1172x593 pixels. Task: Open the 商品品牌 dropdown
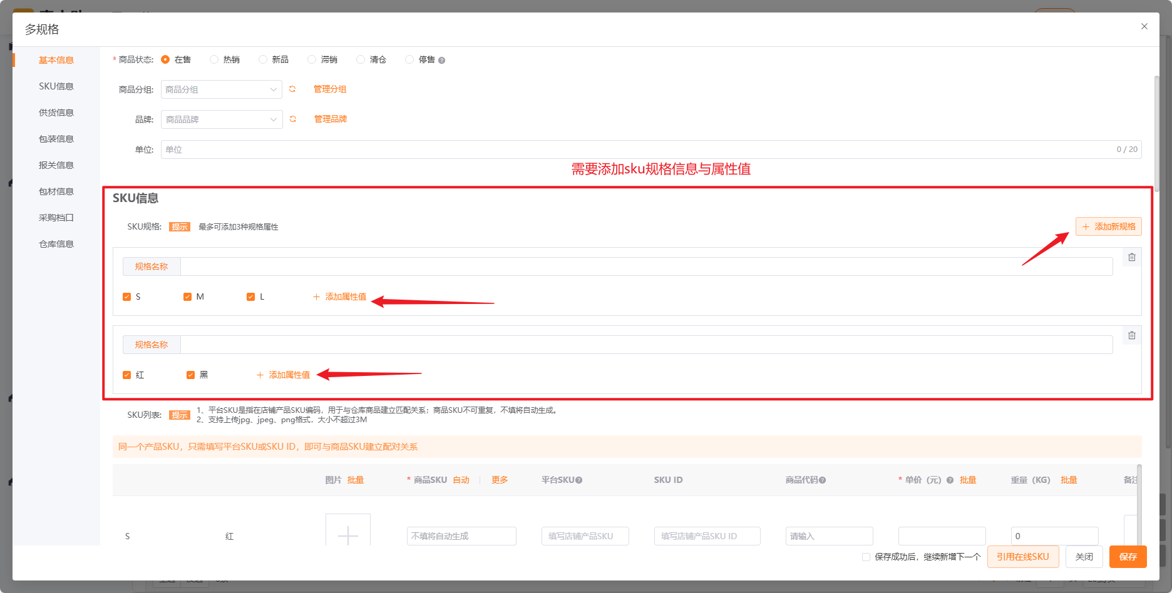click(x=222, y=119)
